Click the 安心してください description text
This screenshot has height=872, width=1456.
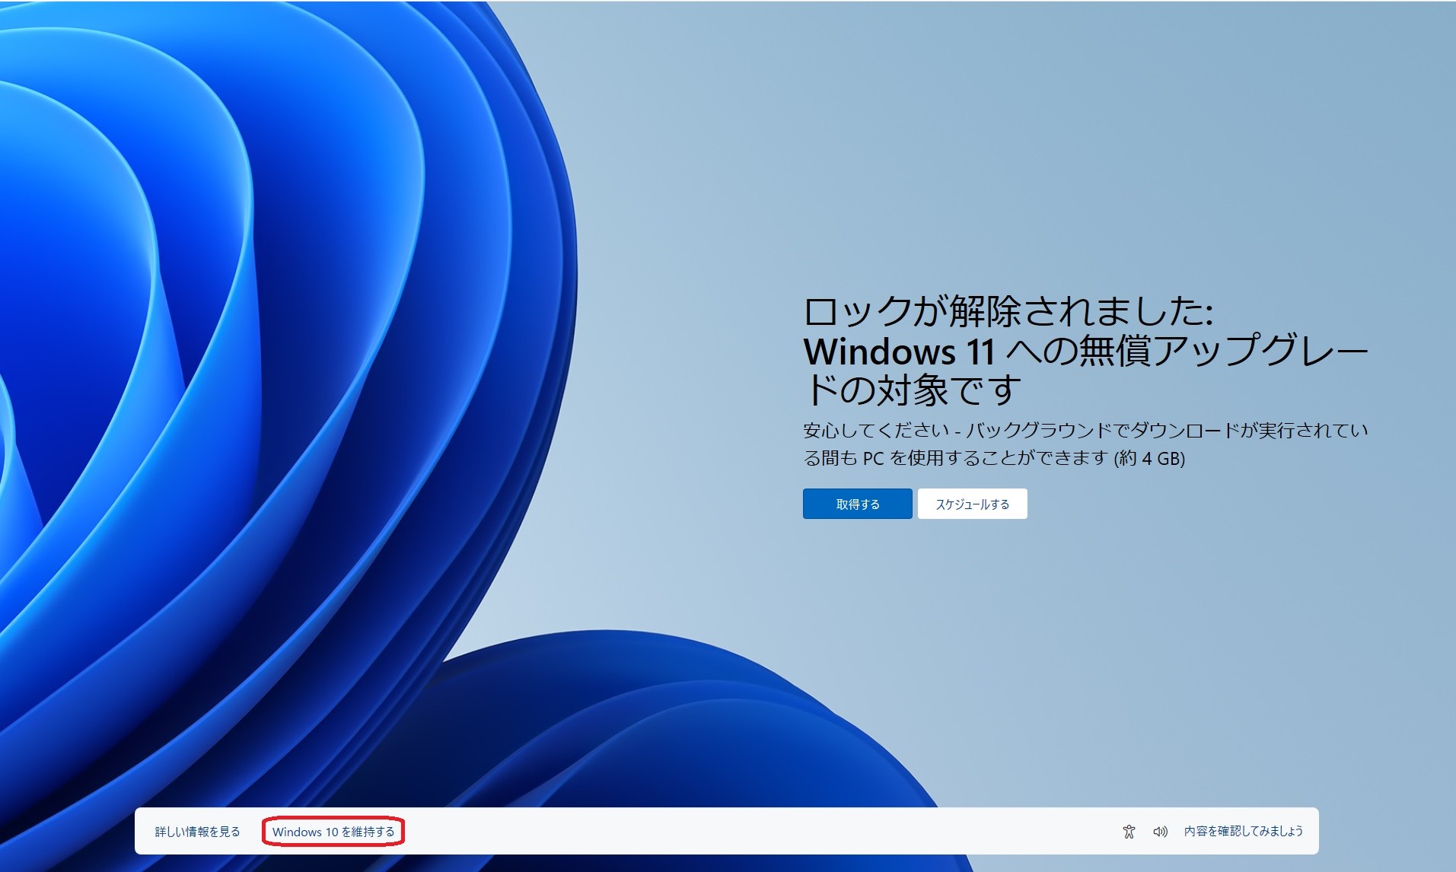tap(1085, 444)
